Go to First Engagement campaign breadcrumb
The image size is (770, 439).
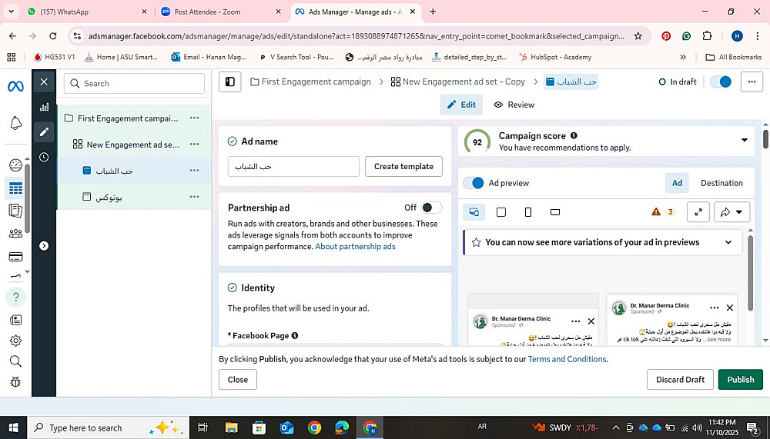coord(310,82)
